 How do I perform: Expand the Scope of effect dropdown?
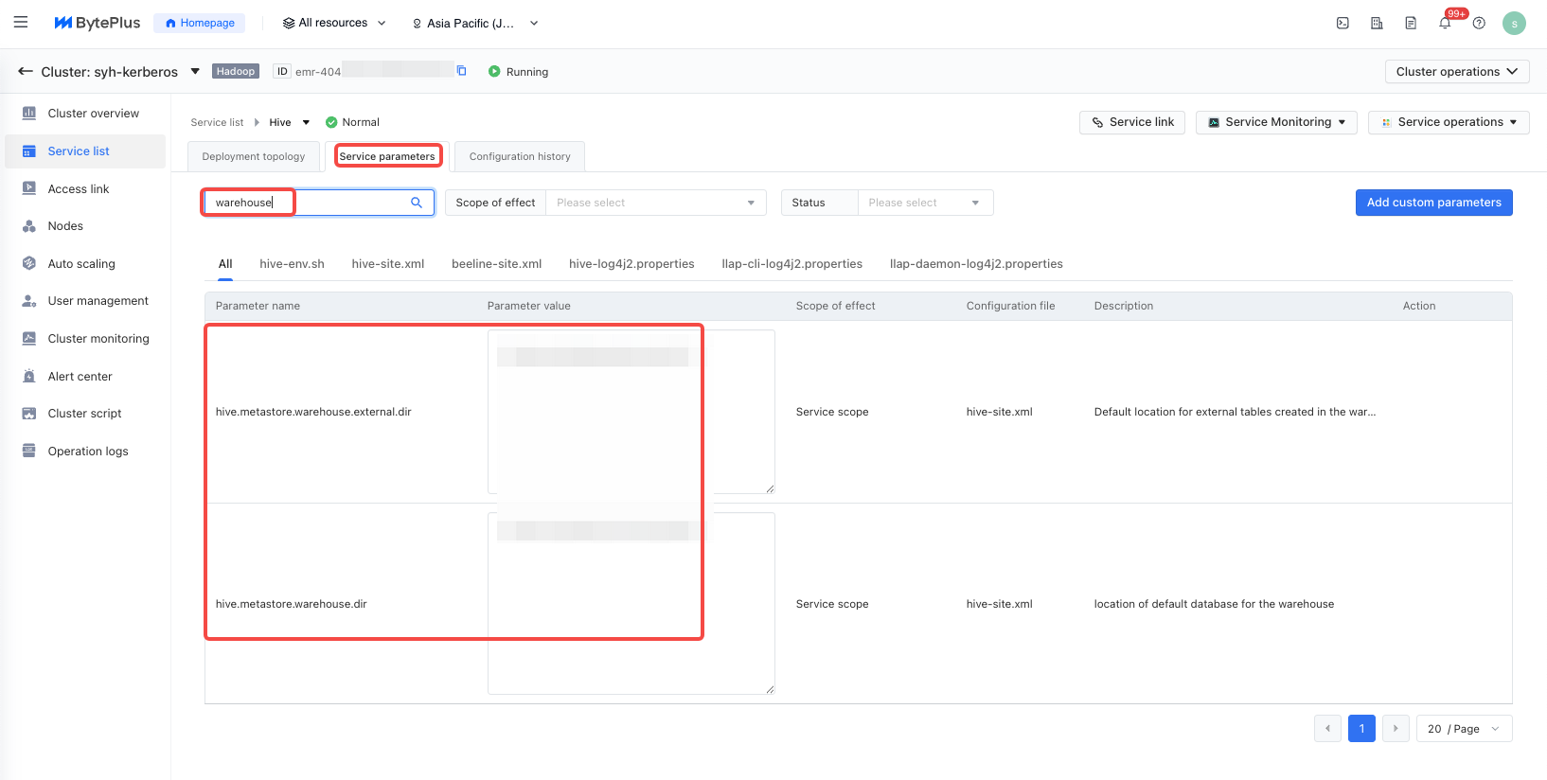click(x=655, y=203)
